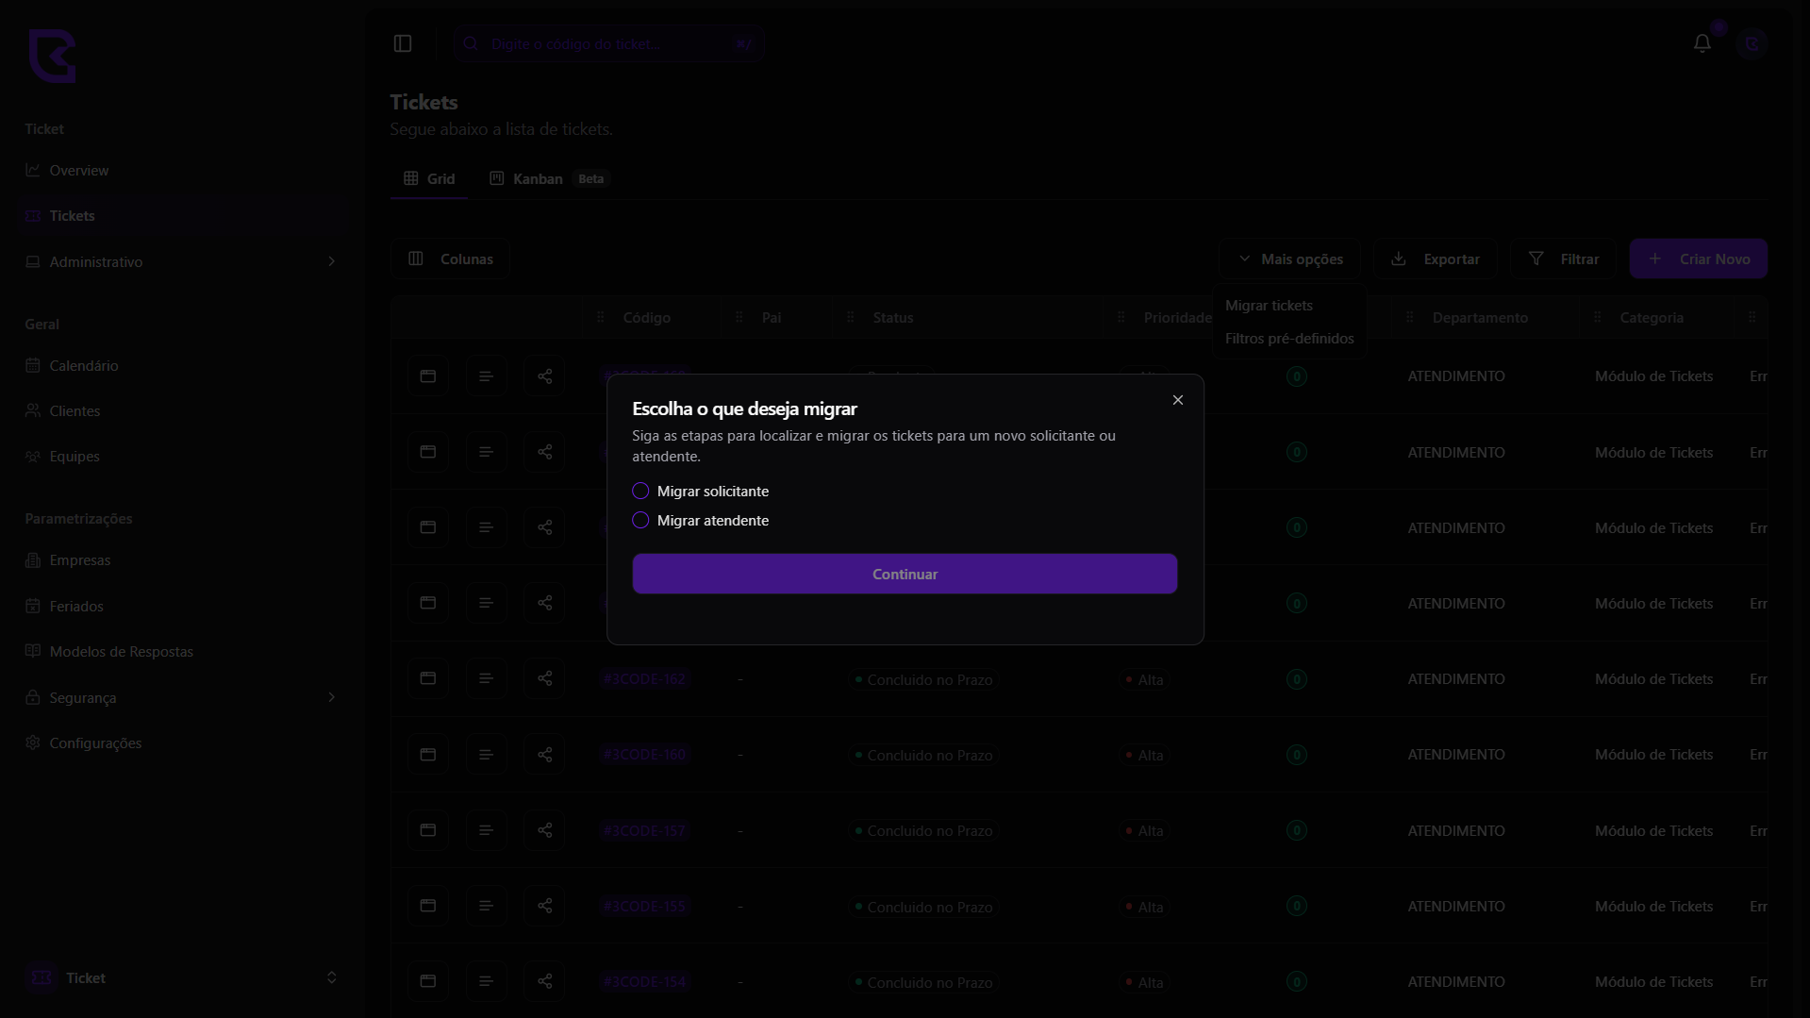The width and height of the screenshot is (1810, 1018).
Task: Open Modelos de Respostas
Action: click(x=121, y=651)
